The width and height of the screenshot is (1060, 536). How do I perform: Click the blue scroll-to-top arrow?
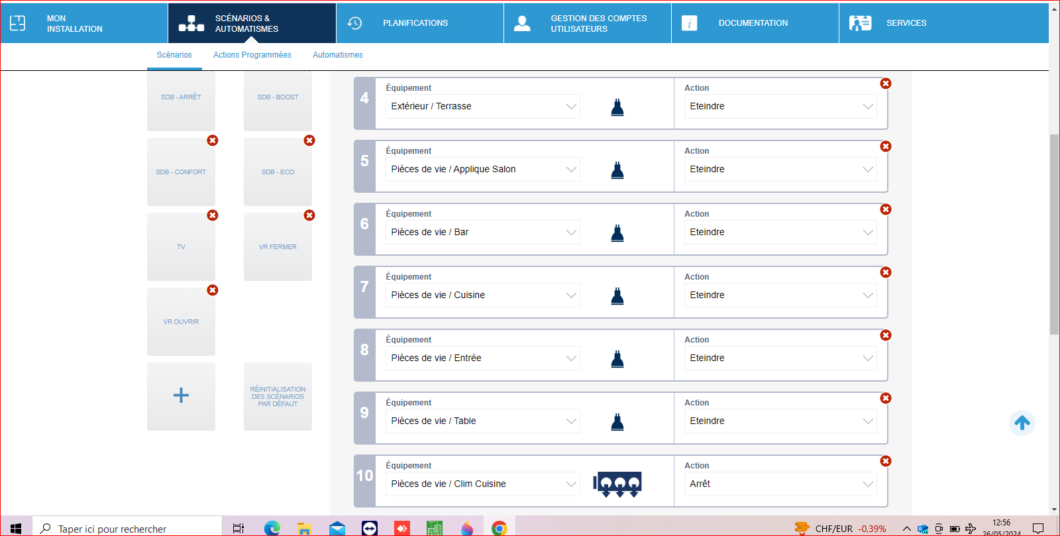1022,423
